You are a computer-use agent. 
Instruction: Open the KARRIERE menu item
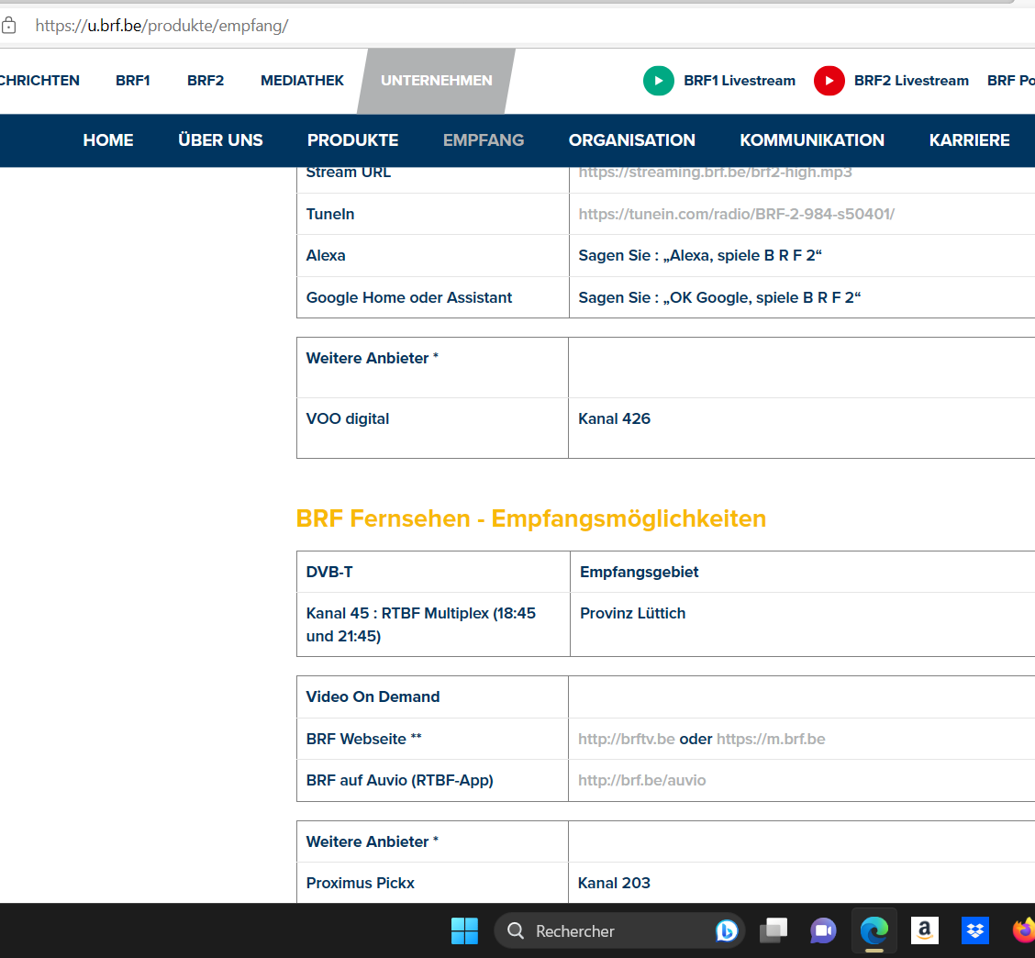tap(969, 140)
